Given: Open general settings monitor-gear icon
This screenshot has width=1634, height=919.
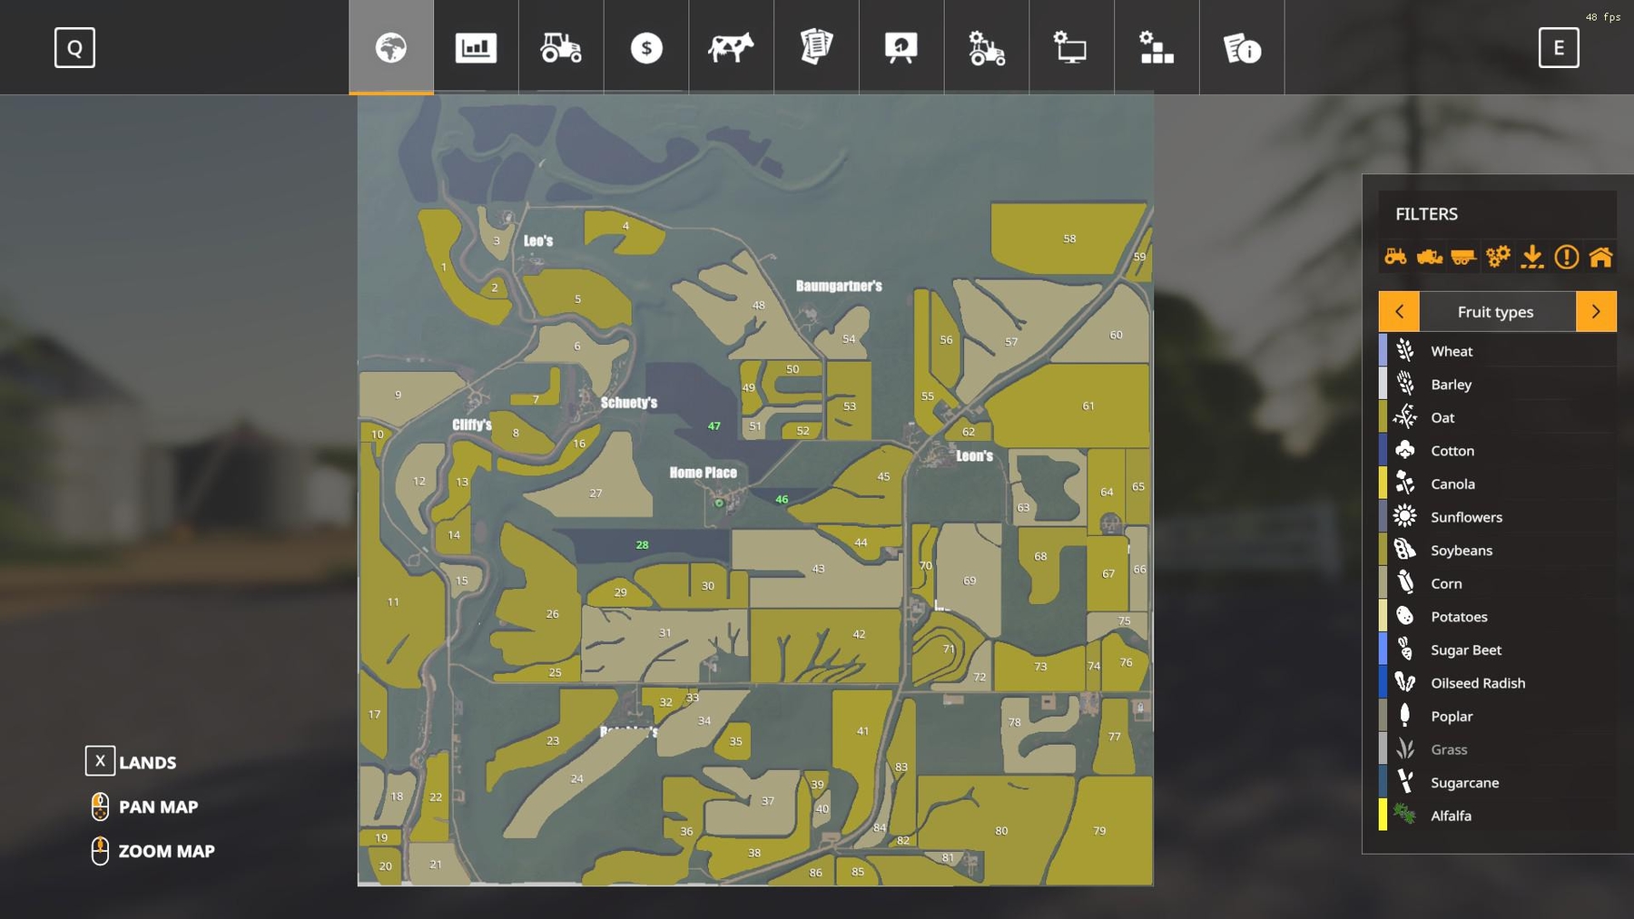Looking at the screenshot, I should tap(1071, 47).
